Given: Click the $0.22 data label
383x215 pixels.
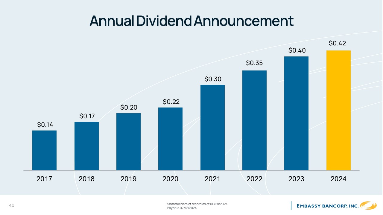Looking at the screenshot, I should (171, 102).
